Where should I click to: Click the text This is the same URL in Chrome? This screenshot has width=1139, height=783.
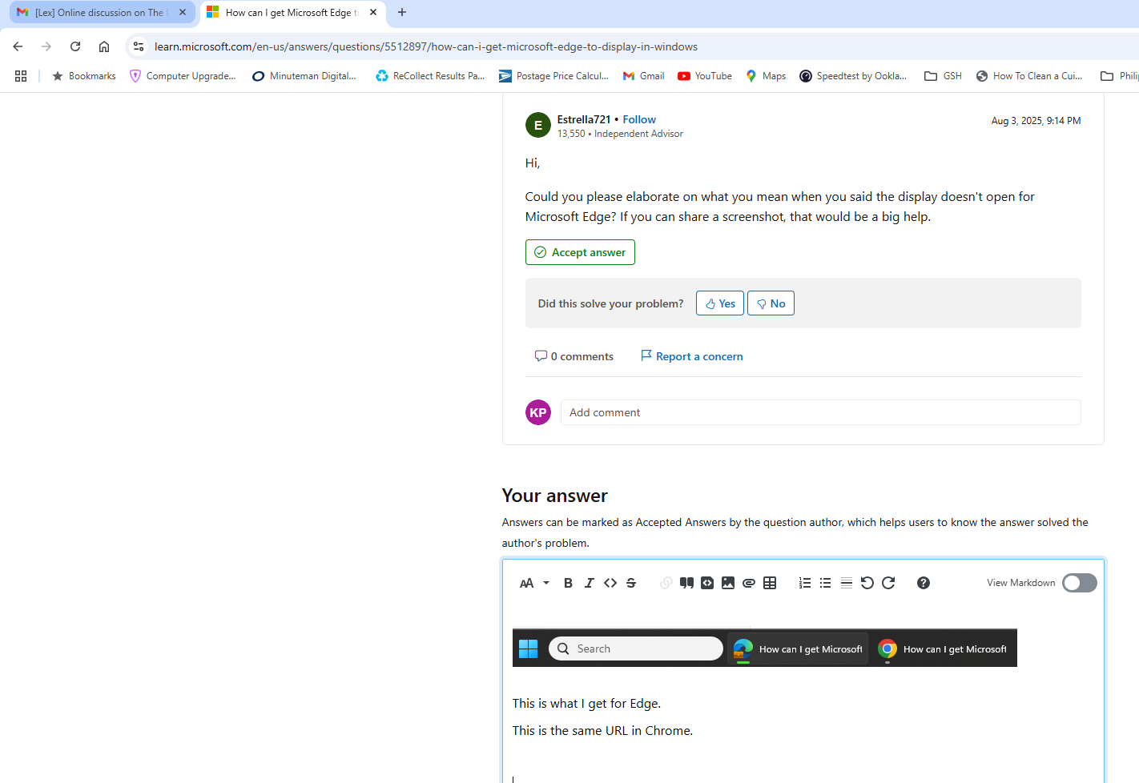click(602, 731)
